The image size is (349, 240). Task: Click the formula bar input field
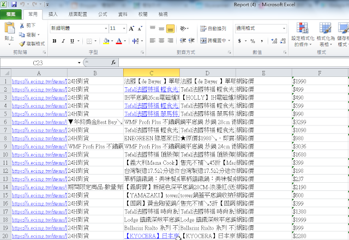tap(234, 63)
